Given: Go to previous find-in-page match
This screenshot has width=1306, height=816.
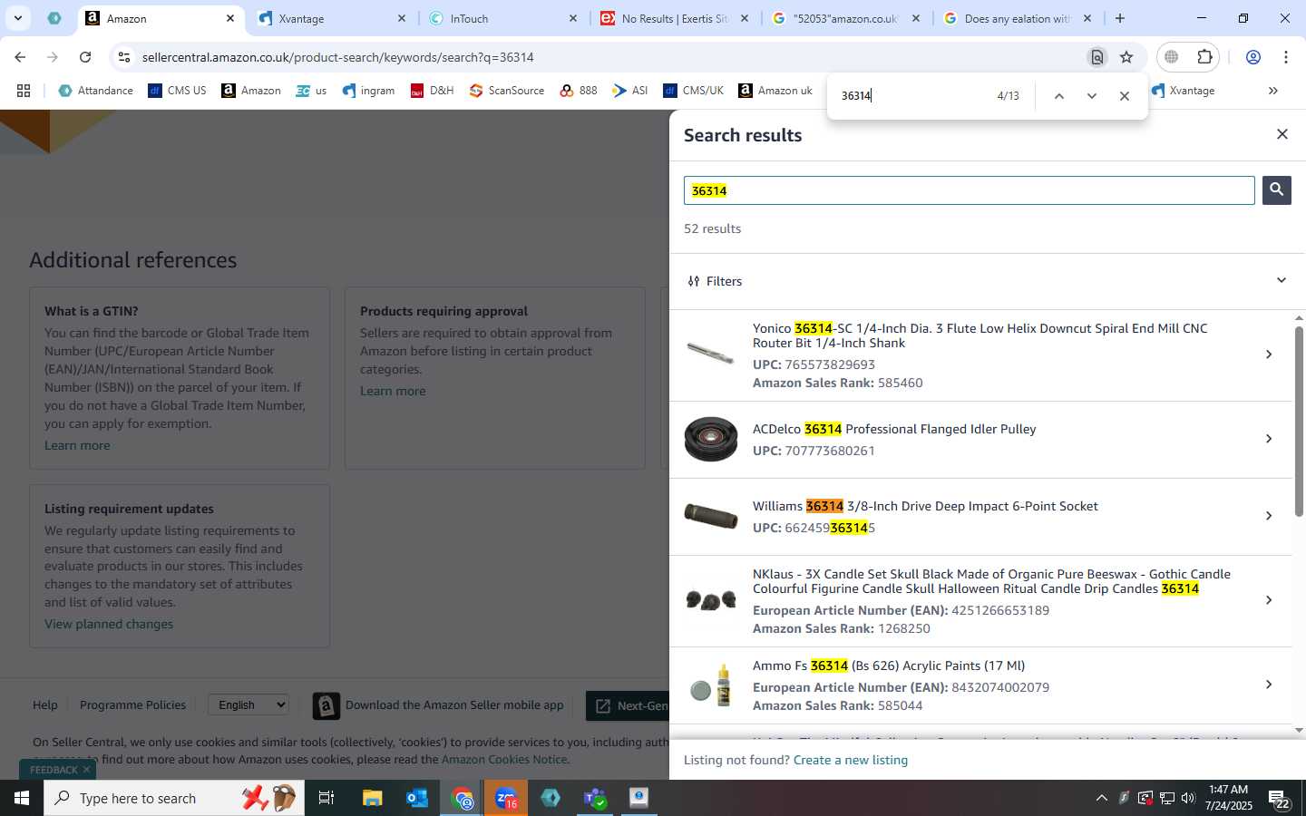Looking at the screenshot, I should pyautogui.click(x=1058, y=96).
